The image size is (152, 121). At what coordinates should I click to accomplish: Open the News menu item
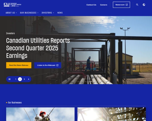[60, 13]
